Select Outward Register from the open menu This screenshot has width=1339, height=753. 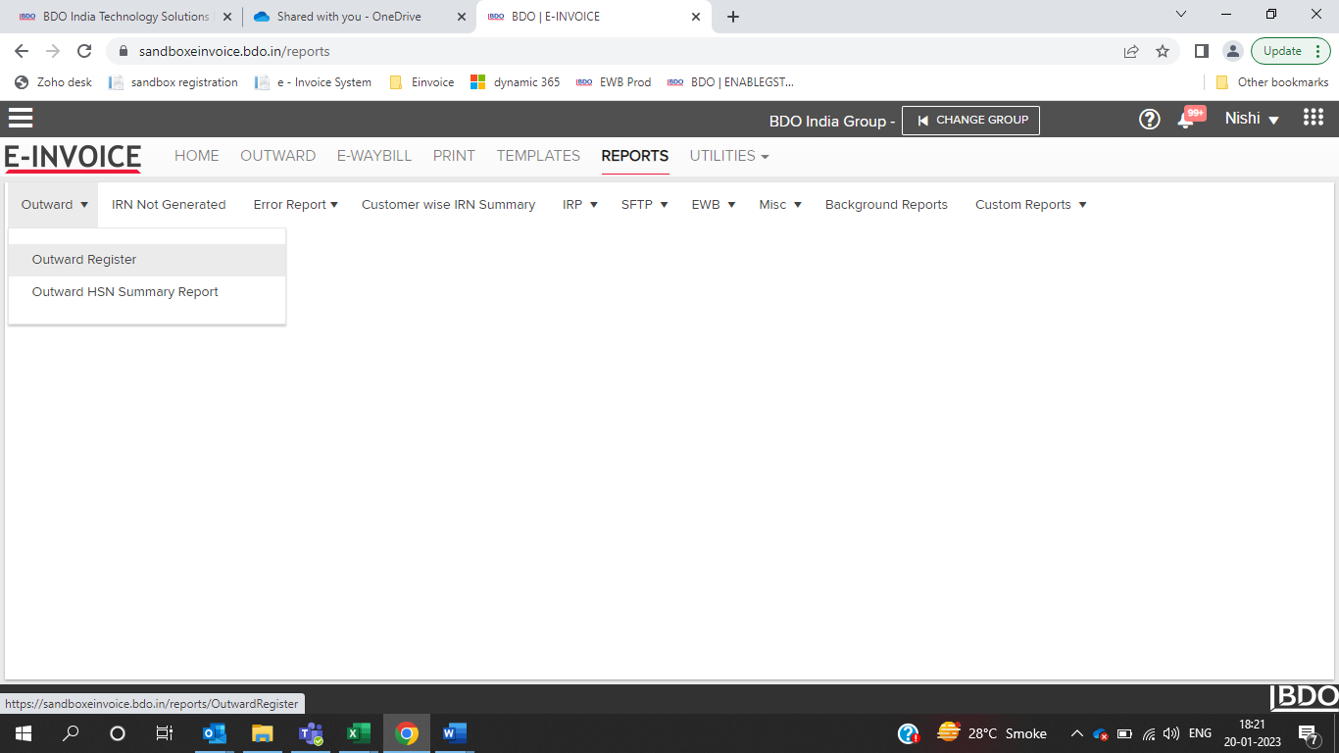pyautogui.click(x=83, y=259)
